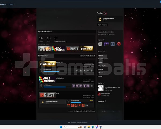Open the İnceleme reviews link
The image size is (161, 129).
coord(100,69)
